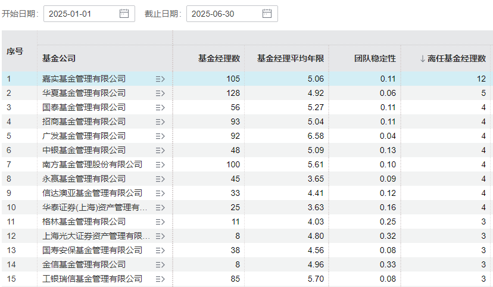The image size is (493, 287).
Task: Open details icon for 信达澳亚基金管理有限公司
Action: coord(160,194)
